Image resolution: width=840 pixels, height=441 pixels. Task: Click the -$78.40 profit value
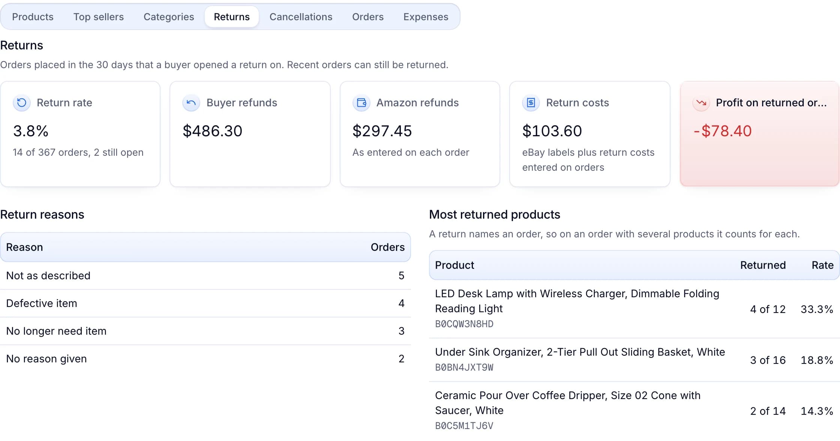723,131
